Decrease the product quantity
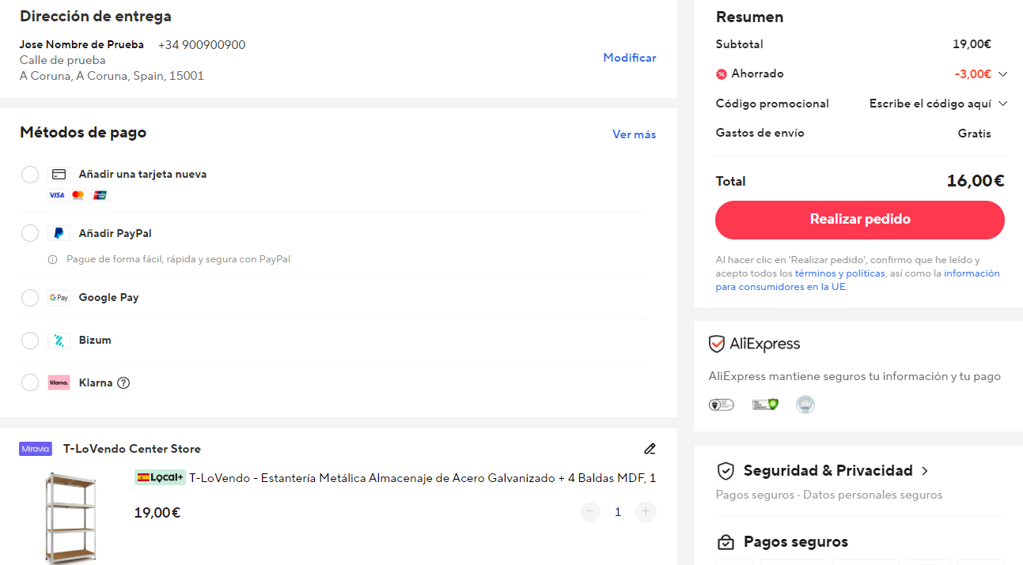 pos(590,512)
